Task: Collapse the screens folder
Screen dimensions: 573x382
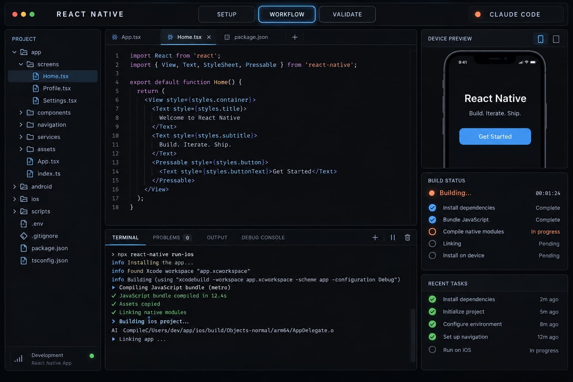Action: [21, 64]
